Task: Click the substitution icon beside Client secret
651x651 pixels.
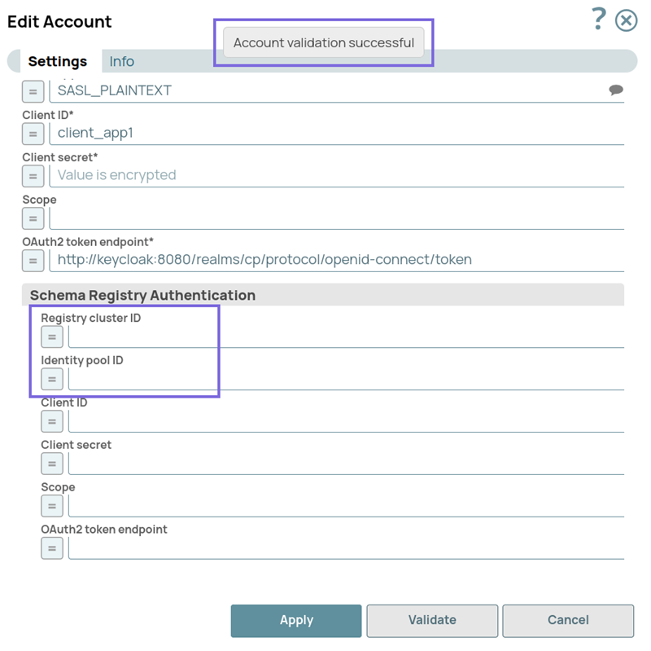Action: [31, 176]
